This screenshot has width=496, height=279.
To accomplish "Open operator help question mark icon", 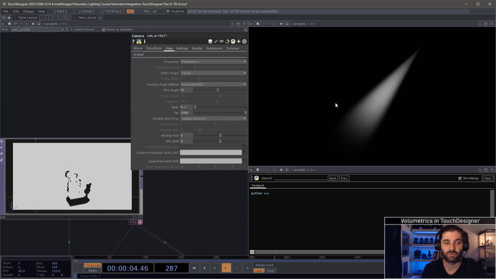I will click(x=133, y=42).
